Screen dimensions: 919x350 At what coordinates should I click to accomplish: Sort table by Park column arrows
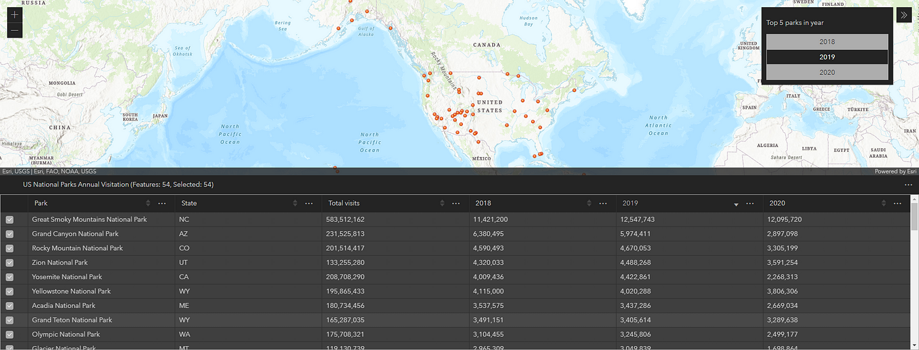click(148, 204)
